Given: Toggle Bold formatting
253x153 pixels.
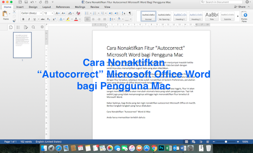Looking at the screenshot, I should click(x=23, y=19).
